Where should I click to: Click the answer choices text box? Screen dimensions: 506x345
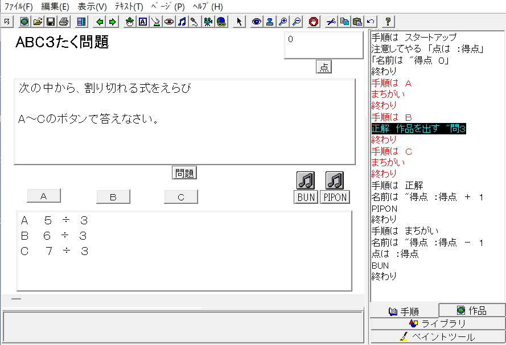pos(184,251)
